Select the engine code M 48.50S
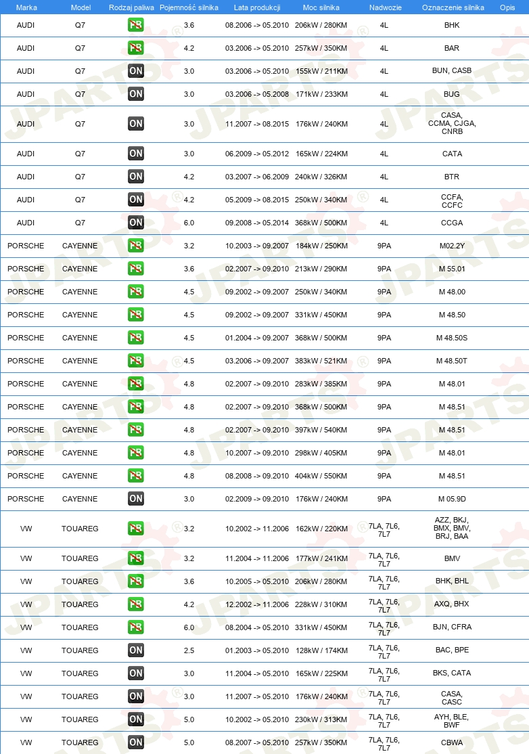This screenshot has width=529, height=754. coord(452,338)
